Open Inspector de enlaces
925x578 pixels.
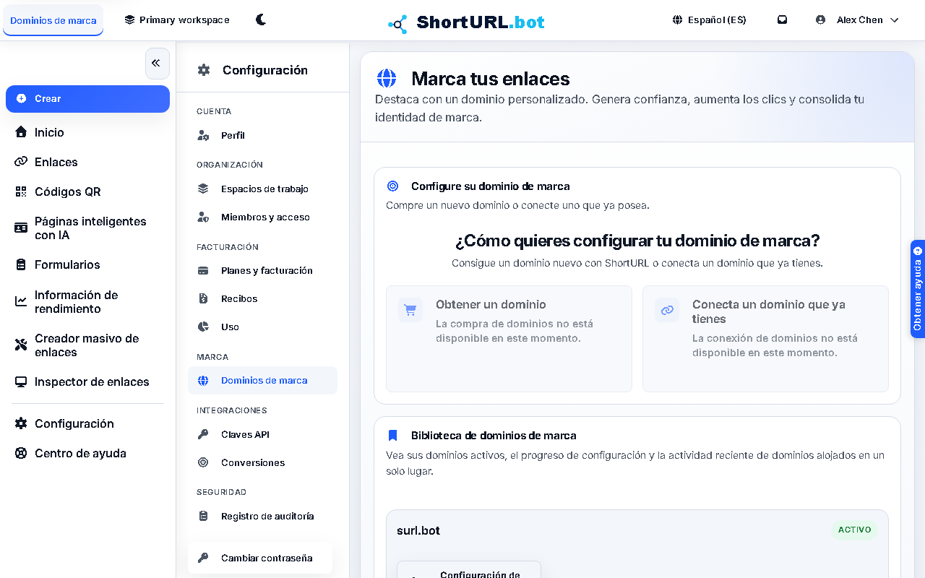(87, 381)
